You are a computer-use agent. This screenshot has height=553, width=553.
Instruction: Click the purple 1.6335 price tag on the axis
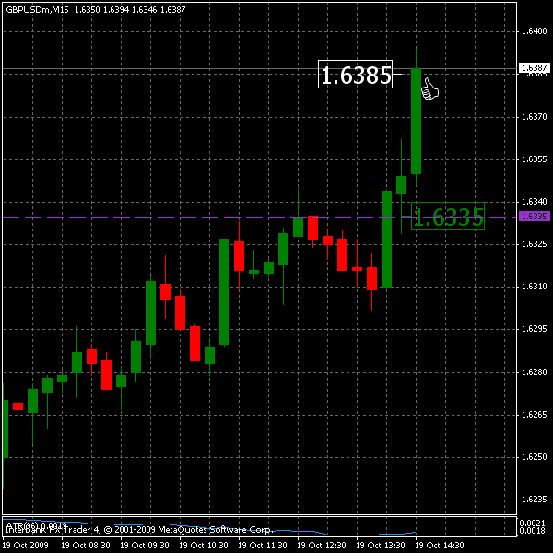(535, 217)
